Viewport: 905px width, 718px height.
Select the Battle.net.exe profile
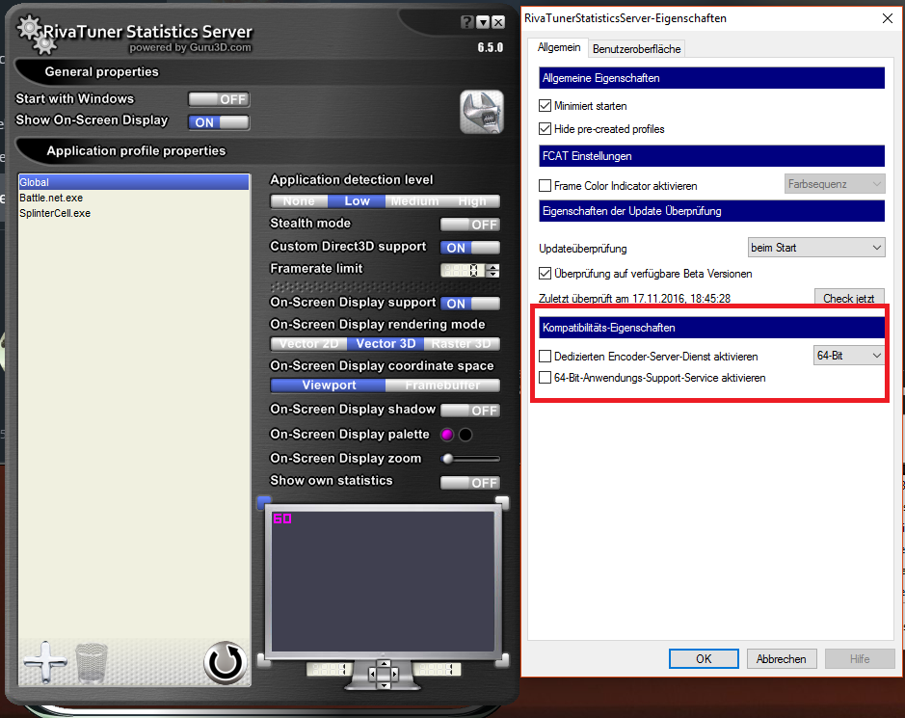click(134, 198)
